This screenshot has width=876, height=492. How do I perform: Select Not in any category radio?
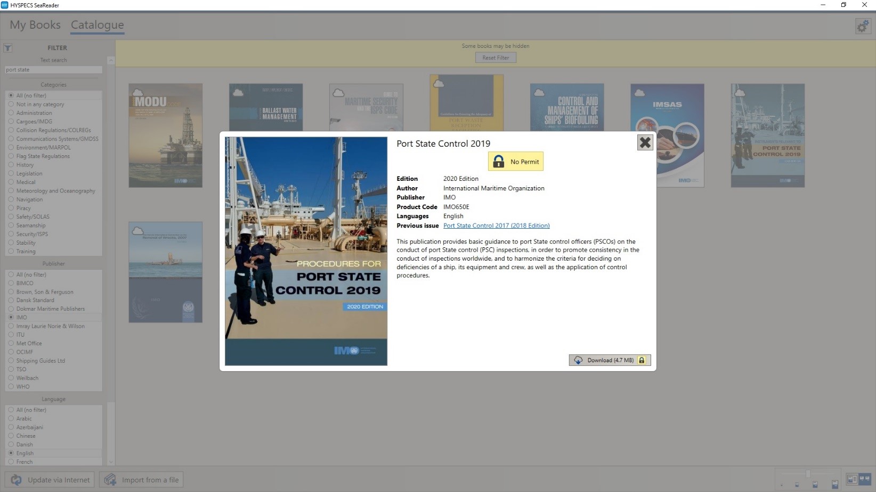pos(11,104)
